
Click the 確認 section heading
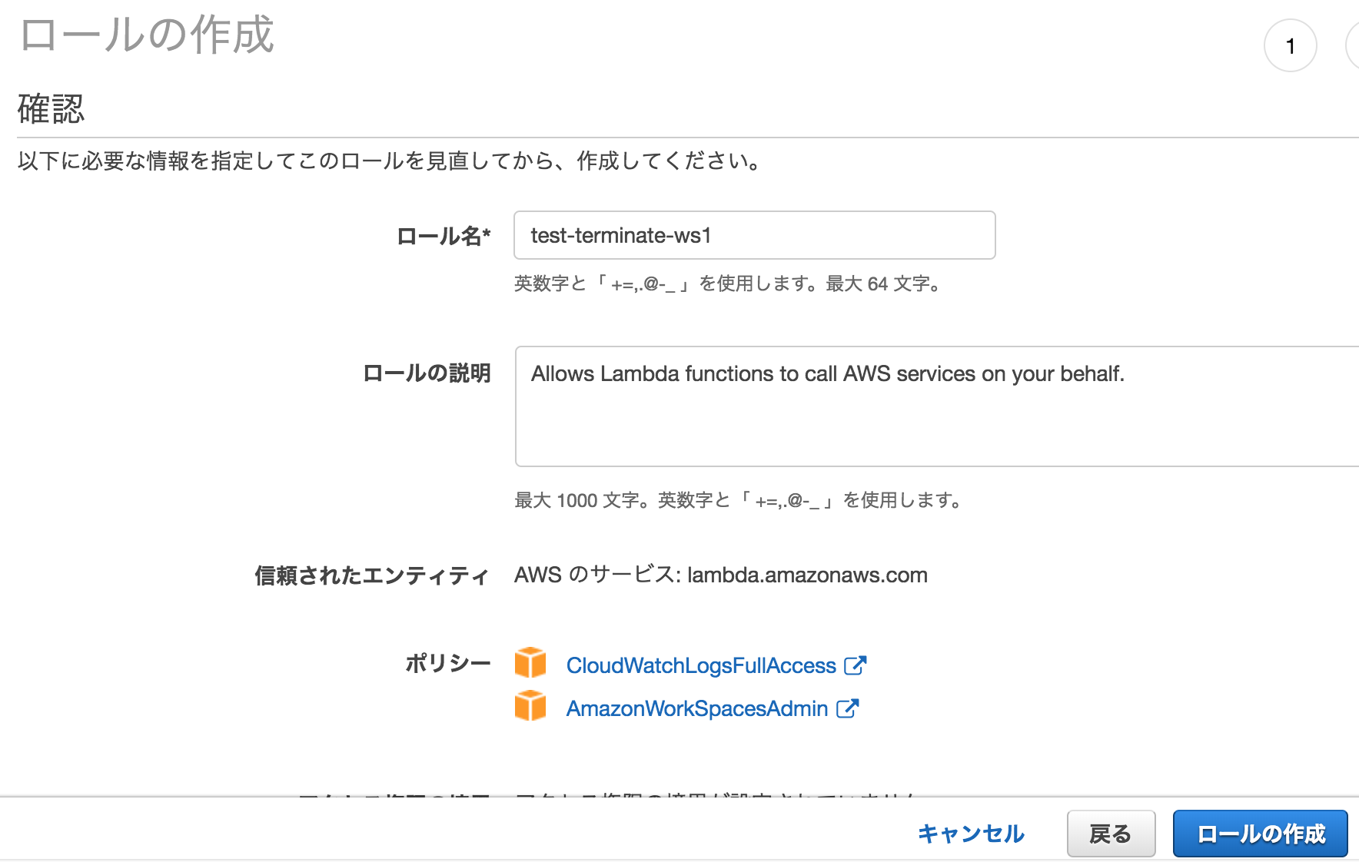point(51,109)
